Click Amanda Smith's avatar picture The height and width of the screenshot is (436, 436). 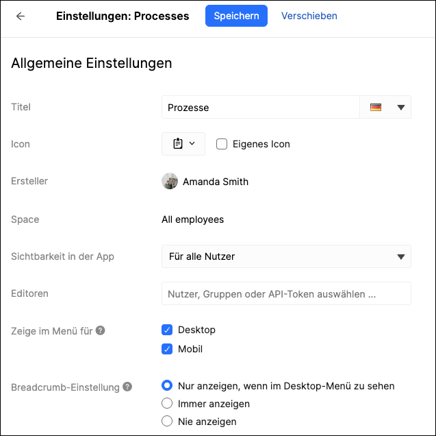(170, 181)
